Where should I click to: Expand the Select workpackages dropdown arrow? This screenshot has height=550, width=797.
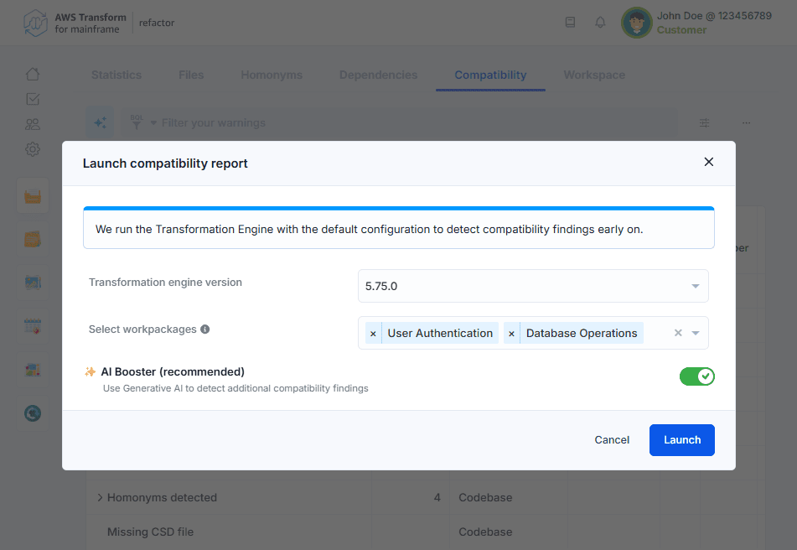(x=696, y=333)
